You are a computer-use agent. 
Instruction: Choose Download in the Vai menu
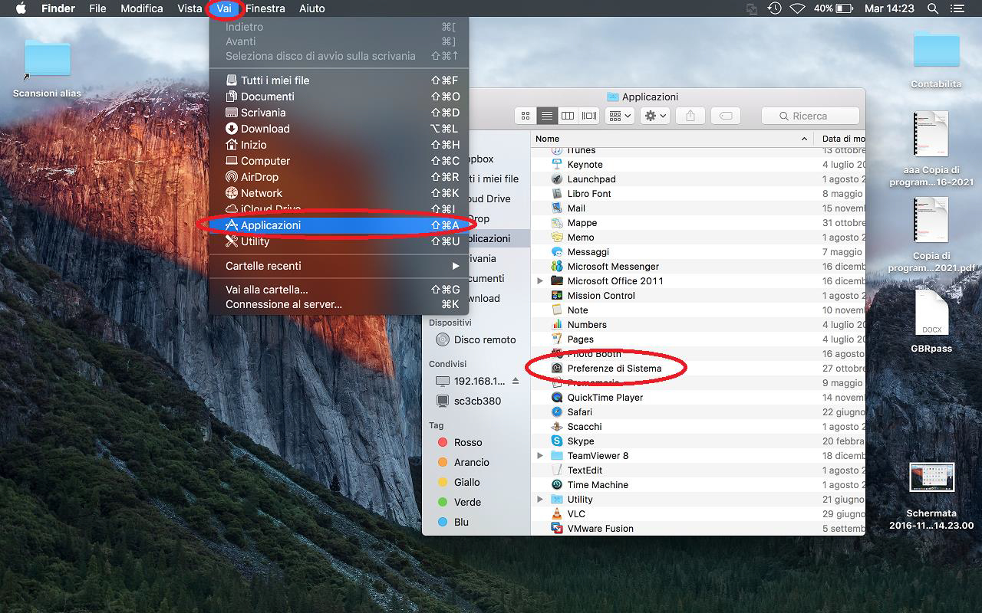pos(338,129)
